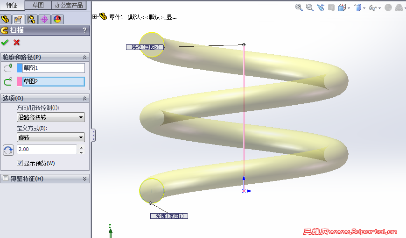Open the 方向/扭转控制 dropdown
Screen dimensions: 406x238
coord(51,117)
